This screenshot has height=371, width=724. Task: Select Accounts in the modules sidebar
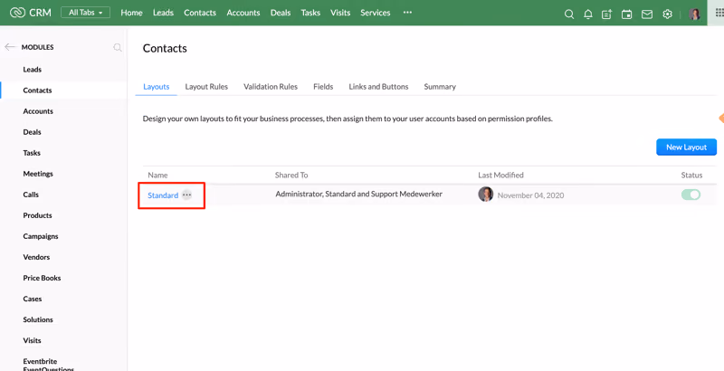coord(38,111)
